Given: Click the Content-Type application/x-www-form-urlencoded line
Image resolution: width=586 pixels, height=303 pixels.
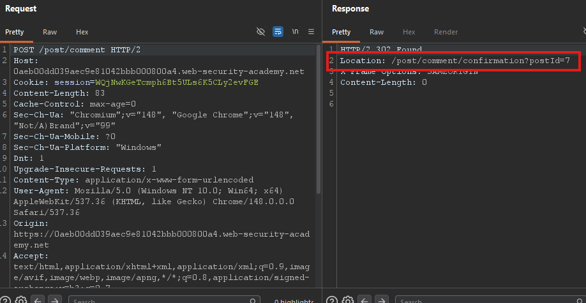Looking at the screenshot, I should pos(133,180).
